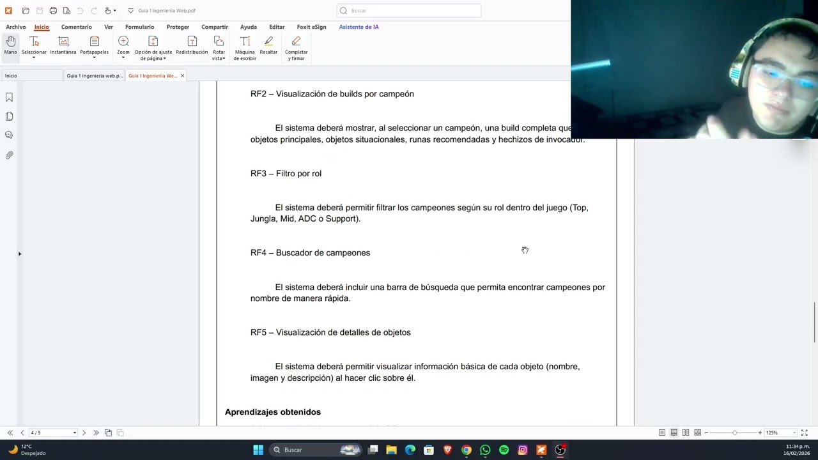This screenshot has height=460, width=818.
Task: Activate the Seleccionar tool
Action: (34, 46)
